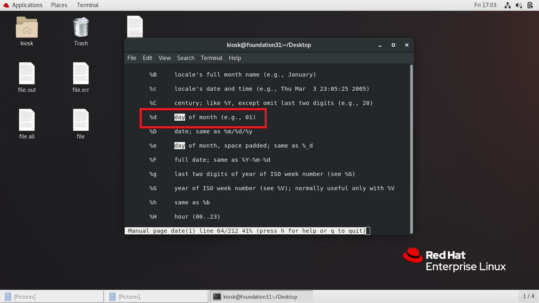
Task: Maximize the terminal window
Action: [393, 45]
